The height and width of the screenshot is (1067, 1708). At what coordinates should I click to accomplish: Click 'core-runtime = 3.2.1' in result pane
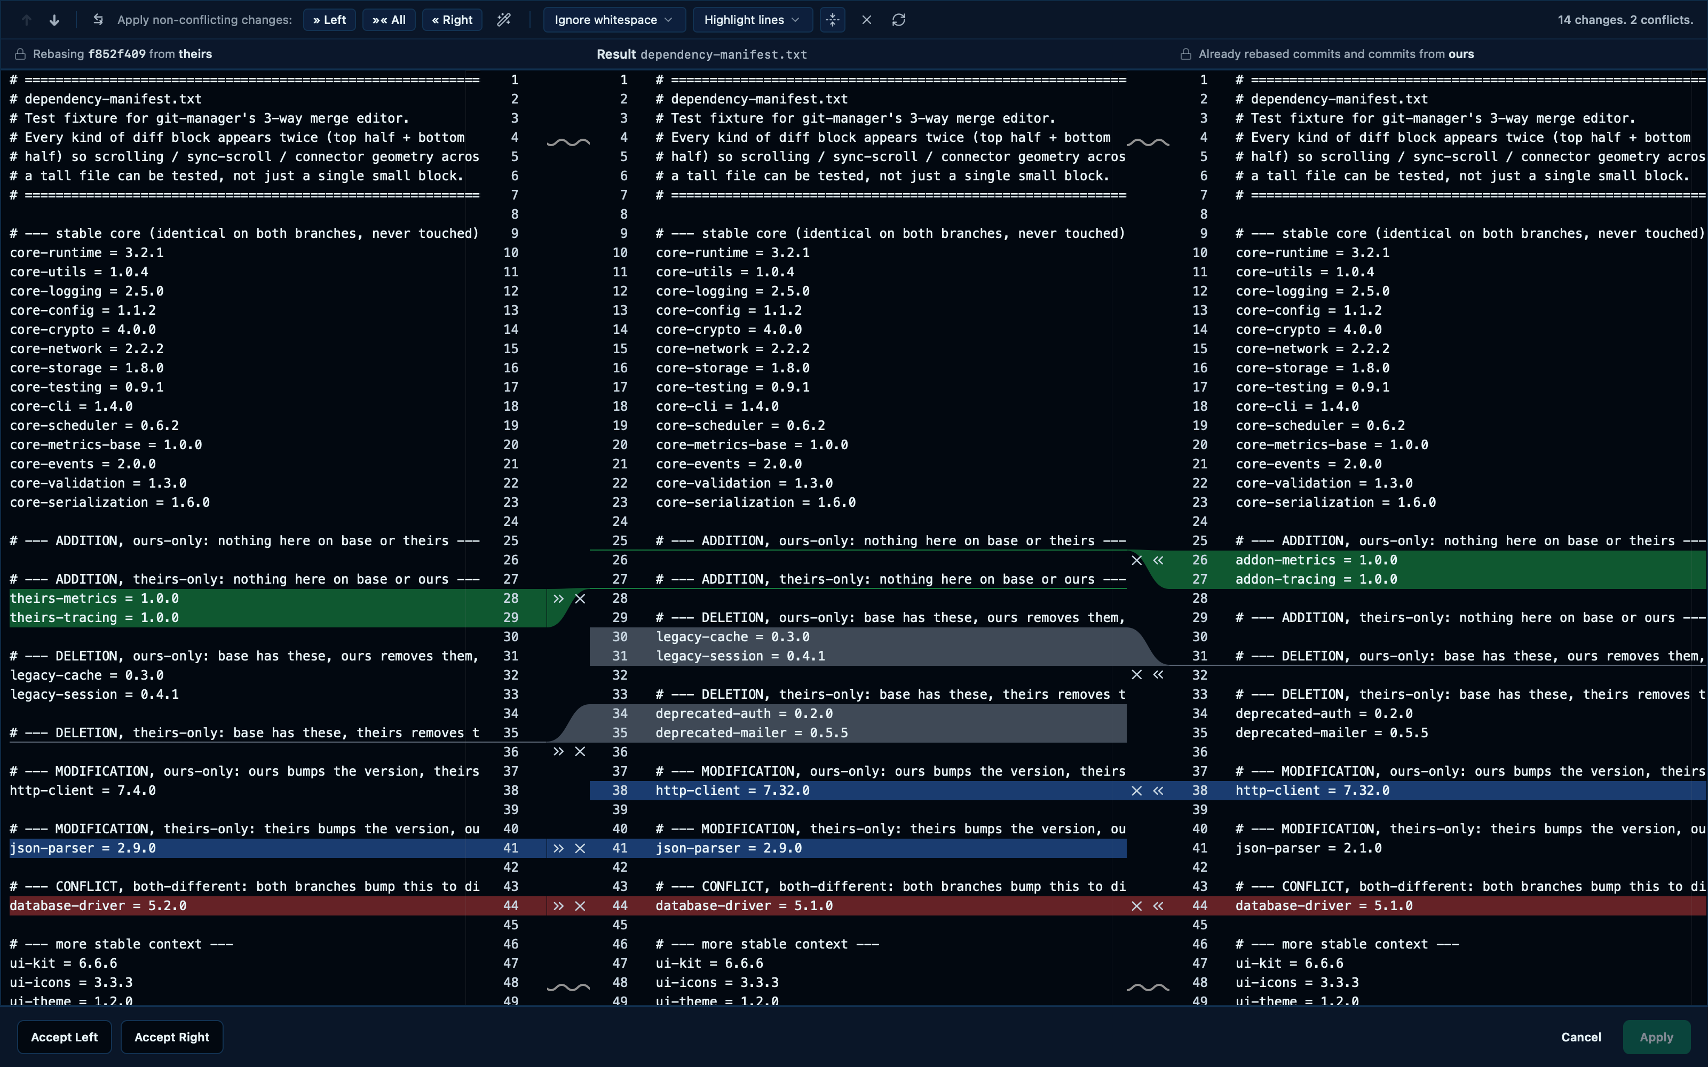pyautogui.click(x=733, y=253)
